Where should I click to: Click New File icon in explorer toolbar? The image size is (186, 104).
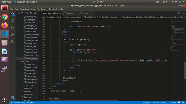tap(22, 13)
